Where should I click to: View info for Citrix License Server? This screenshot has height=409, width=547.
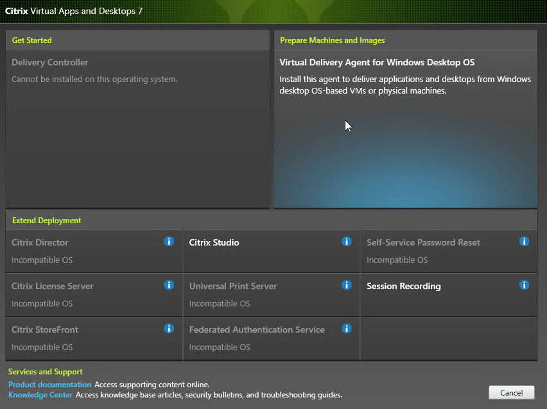click(x=169, y=285)
